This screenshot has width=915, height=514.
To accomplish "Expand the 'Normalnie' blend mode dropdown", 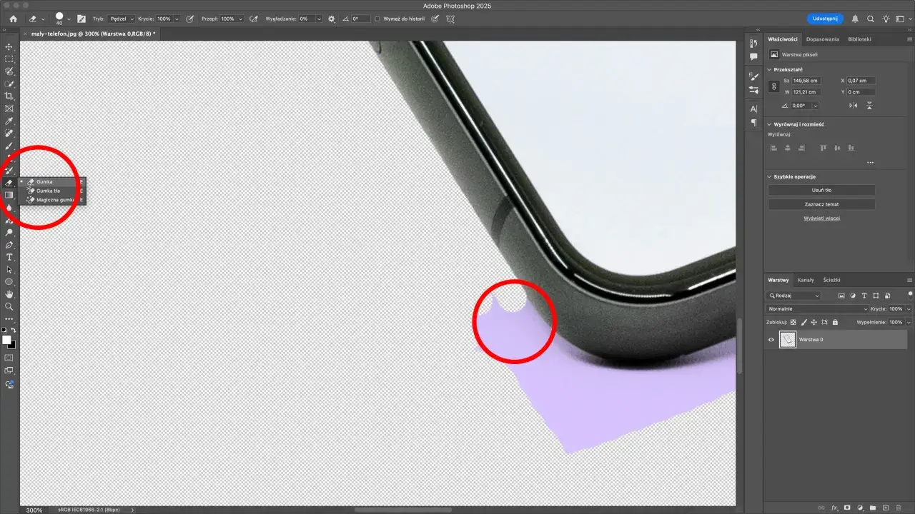I will [x=818, y=309].
